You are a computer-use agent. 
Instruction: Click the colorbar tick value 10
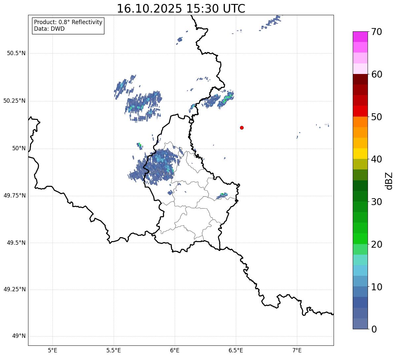pyautogui.click(x=377, y=287)
